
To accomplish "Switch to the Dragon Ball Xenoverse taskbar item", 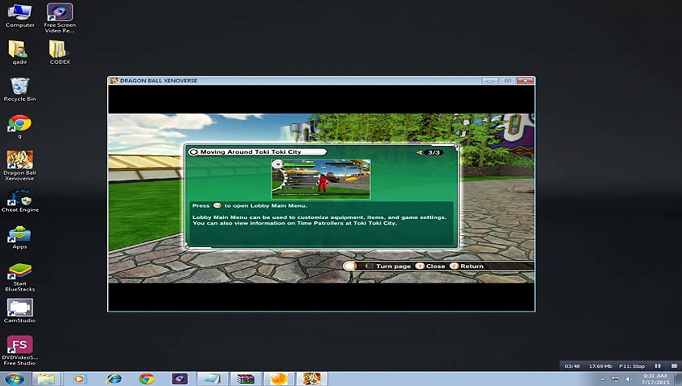I will (x=312, y=378).
